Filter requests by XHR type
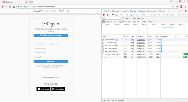 pos(108,22)
